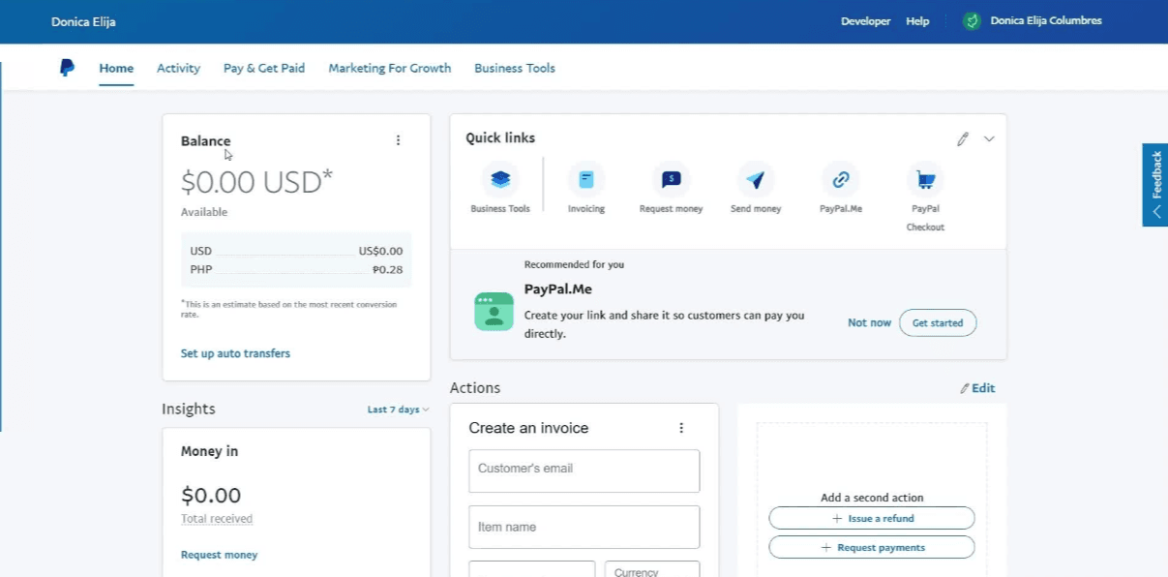
Task: Click the Send money paper plane icon
Action: pyautogui.click(x=756, y=179)
